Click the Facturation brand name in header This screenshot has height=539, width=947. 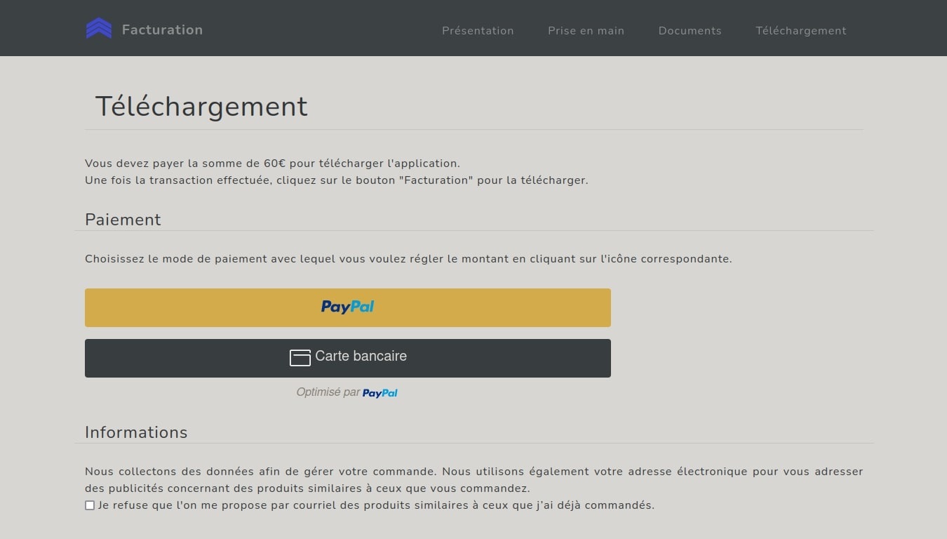162,29
